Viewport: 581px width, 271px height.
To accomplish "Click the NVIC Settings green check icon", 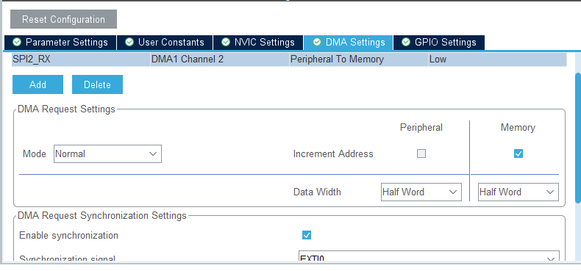I will point(226,42).
